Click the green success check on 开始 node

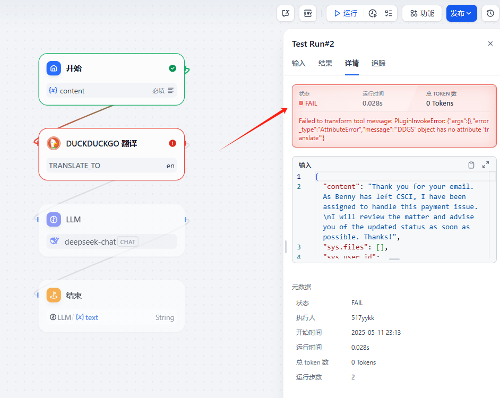pyautogui.click(x=173, y=68)
